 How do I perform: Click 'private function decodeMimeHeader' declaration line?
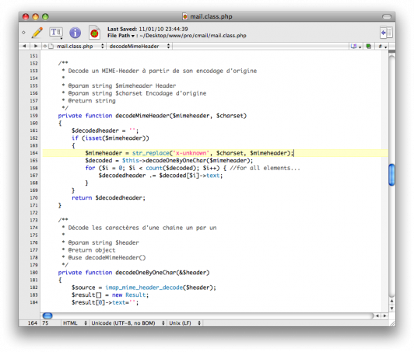pos(152,116)
